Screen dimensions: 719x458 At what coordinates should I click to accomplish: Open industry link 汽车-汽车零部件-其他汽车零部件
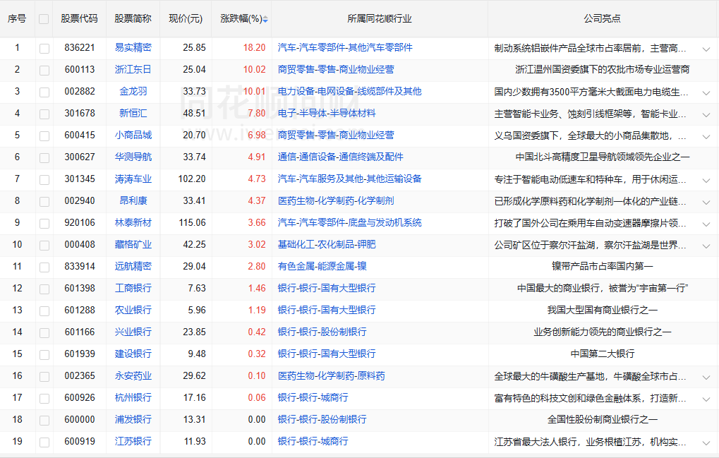(345, 47)
